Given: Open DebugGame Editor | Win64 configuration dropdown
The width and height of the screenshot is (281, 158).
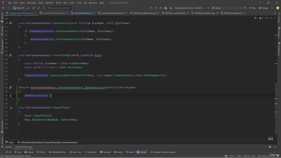Looking at the screenshot, I should (x=189, y=8).
